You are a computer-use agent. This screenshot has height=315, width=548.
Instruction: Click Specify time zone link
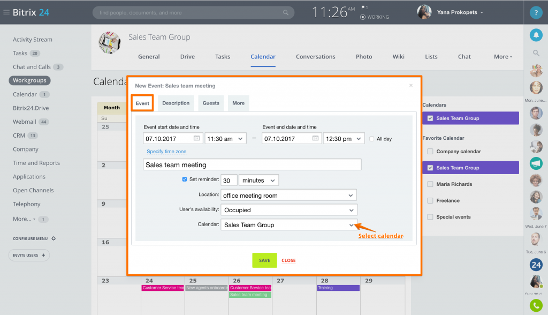tap(166, 152)
